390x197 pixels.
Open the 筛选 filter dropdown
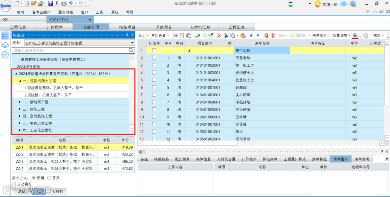[378, 36]
